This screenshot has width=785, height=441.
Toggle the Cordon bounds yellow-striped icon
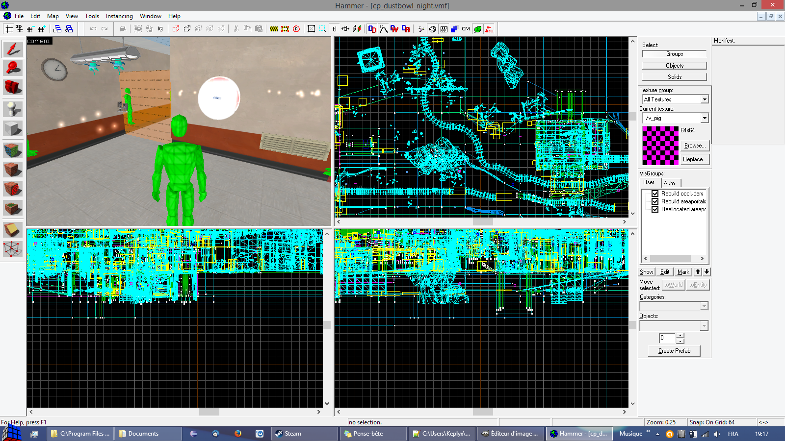click(x=274, y=29)
